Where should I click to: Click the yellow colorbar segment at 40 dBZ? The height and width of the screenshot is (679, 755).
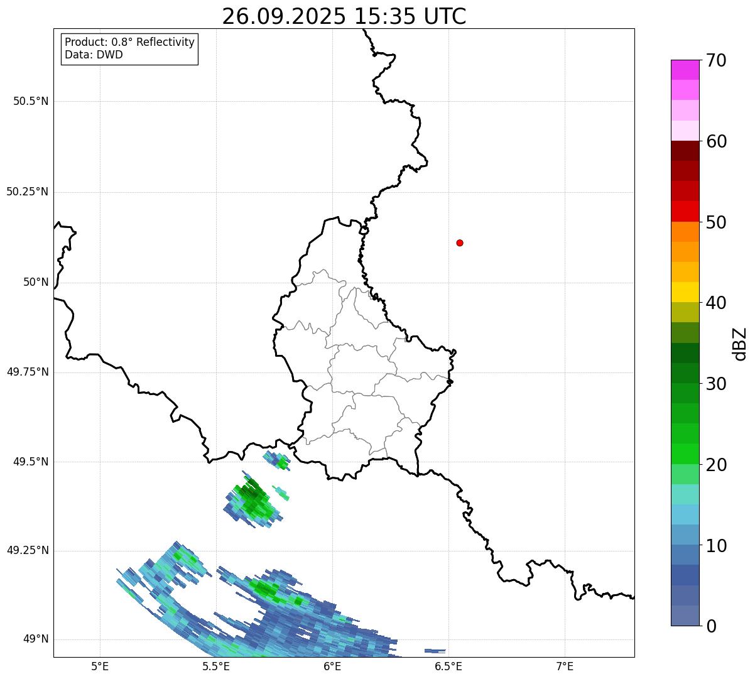click(685, 293)
